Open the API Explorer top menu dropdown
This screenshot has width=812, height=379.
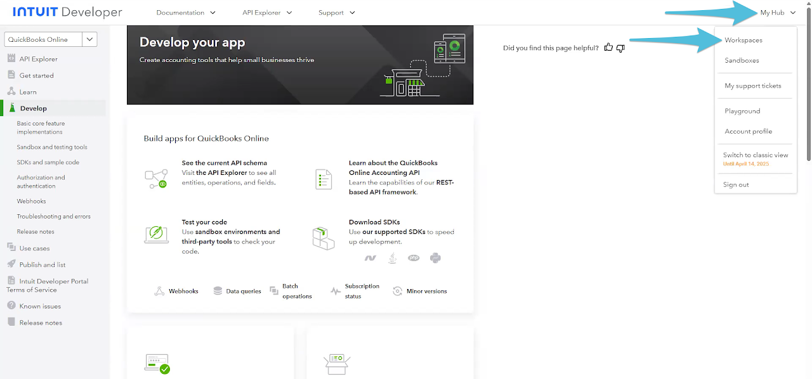coord(267,13)
